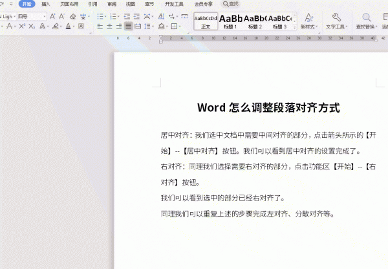This screenshot has height=269, width=388.
Task: Expand the bullet list arrow
Action: (105, 17)
